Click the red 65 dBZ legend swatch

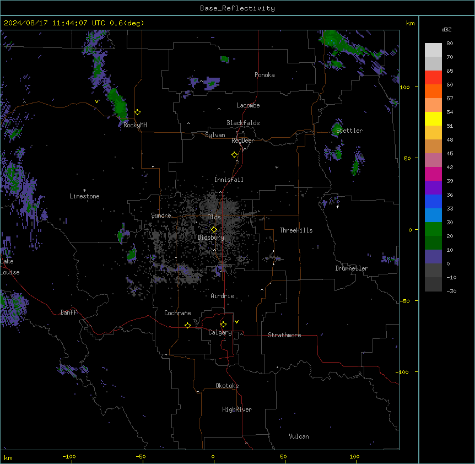click(x=433, y=77)
